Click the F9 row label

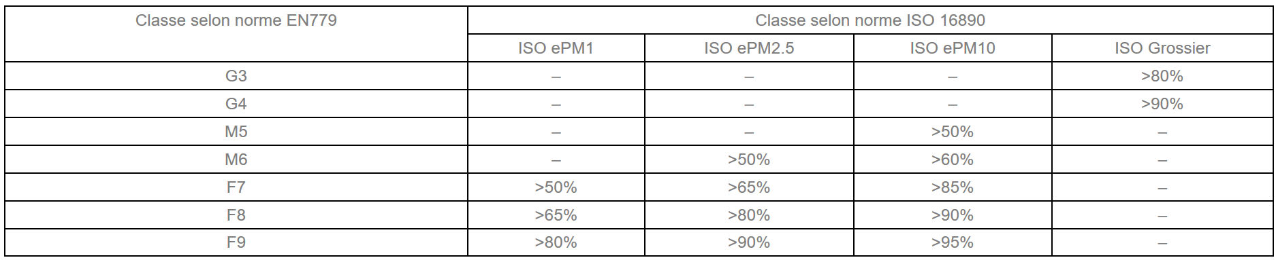coord(236,242)
